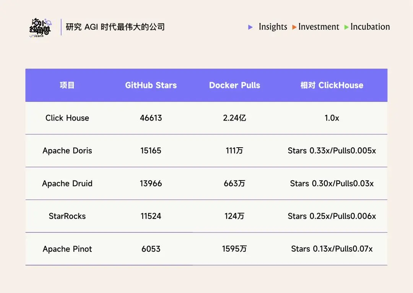
Task: Select the Investment label
Action: pyautogui.click(x=319, y=27)
